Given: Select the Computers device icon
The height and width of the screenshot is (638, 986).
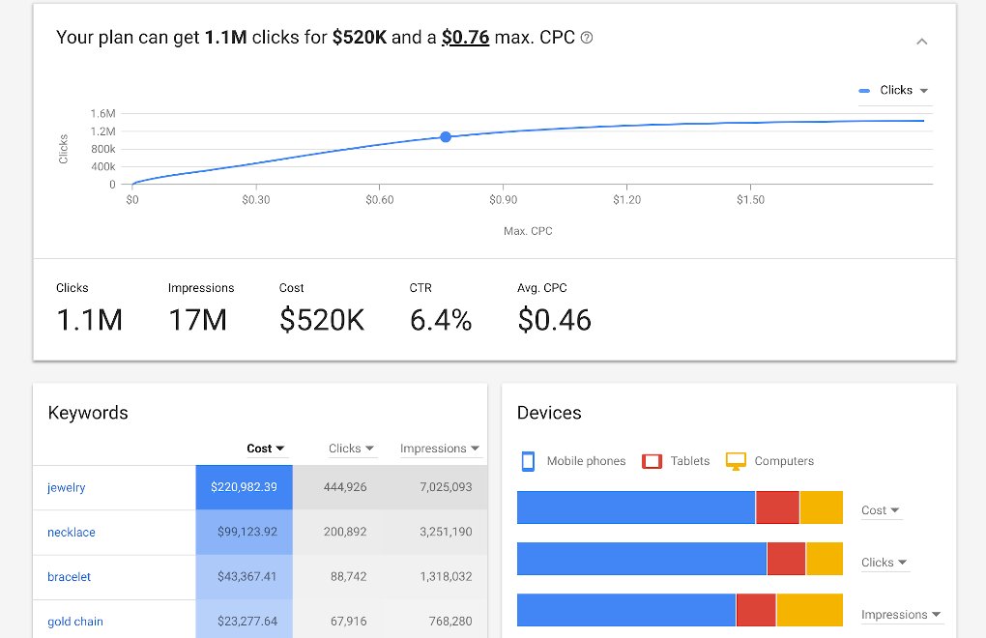Looking at the screenshot, I should [x=735, y=461].
